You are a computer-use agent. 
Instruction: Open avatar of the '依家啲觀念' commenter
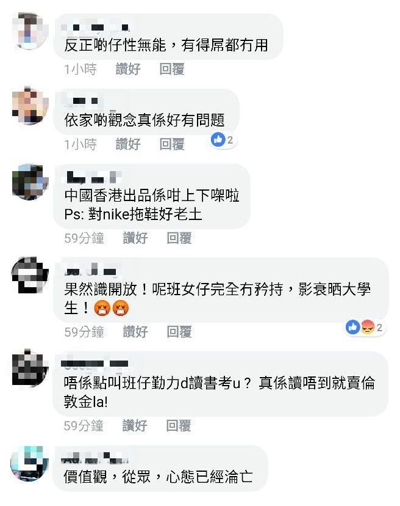pyautogui.click(x=30, y=106)
